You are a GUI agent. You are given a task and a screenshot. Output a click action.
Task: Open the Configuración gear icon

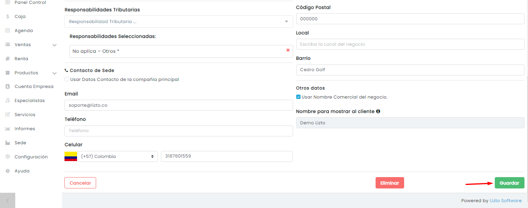point(7,157)
